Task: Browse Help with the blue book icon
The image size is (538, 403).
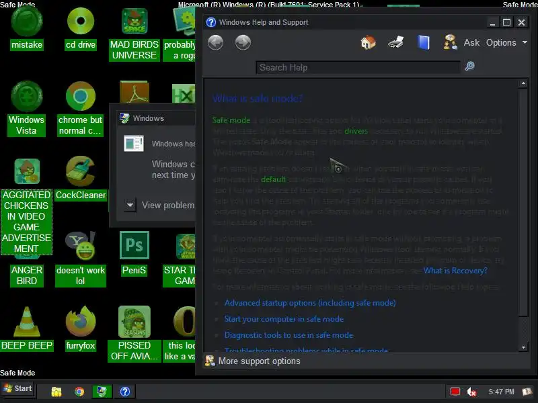Action: click(424, 43)
